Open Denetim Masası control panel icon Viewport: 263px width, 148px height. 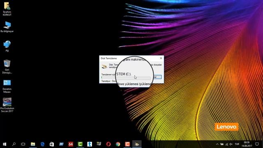click(7, 86)
